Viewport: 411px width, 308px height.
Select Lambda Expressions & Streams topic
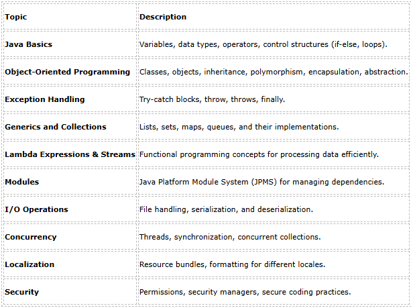(x=70, y=154)
